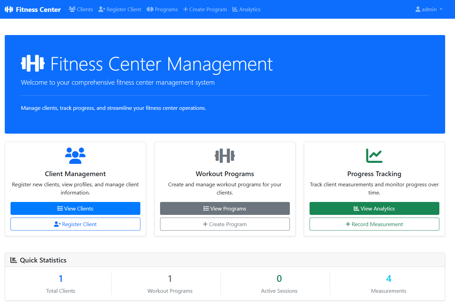Image resolution: width=455 pixels, height=306 pixels.
Task: Open the Programs navbar item
Action: tap(162, 10)
